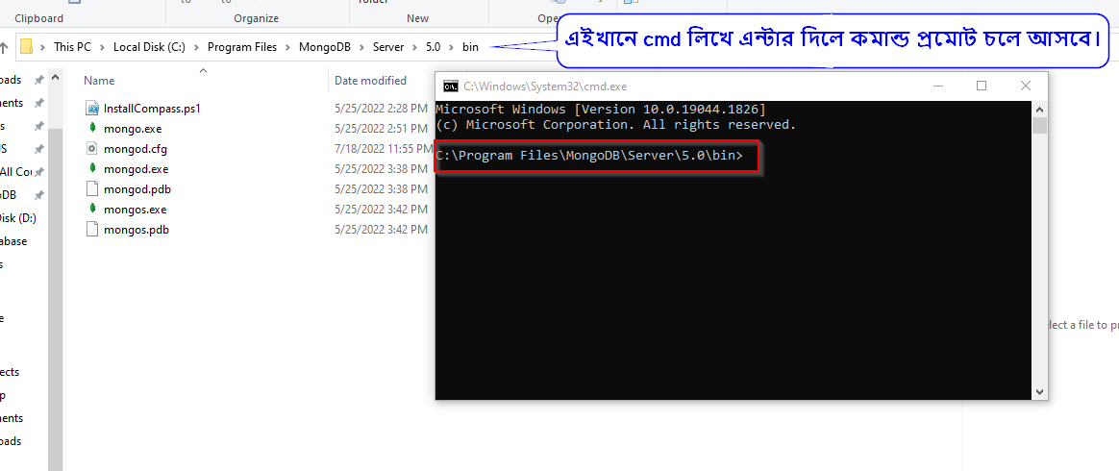Jump to Local Disk (C:) breadcrumb
1119x471 pixels.
(x=149, y=46)
